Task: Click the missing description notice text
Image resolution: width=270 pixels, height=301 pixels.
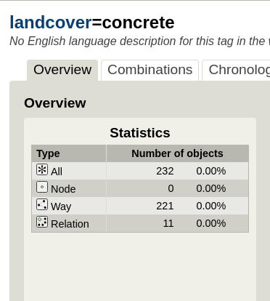Action: pyautogui.click(x=139, y=41)
